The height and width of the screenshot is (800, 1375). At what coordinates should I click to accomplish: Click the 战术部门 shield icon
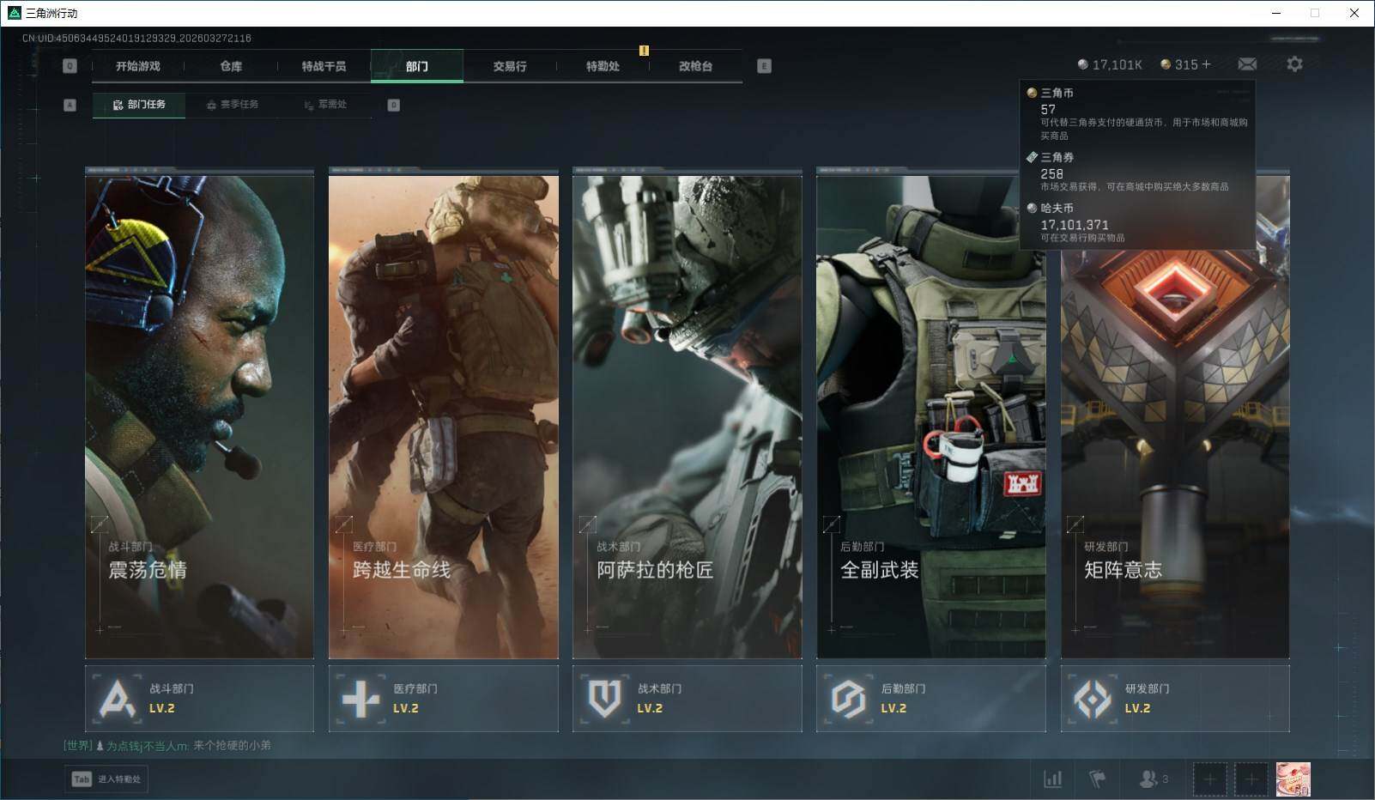click(604, 699)
